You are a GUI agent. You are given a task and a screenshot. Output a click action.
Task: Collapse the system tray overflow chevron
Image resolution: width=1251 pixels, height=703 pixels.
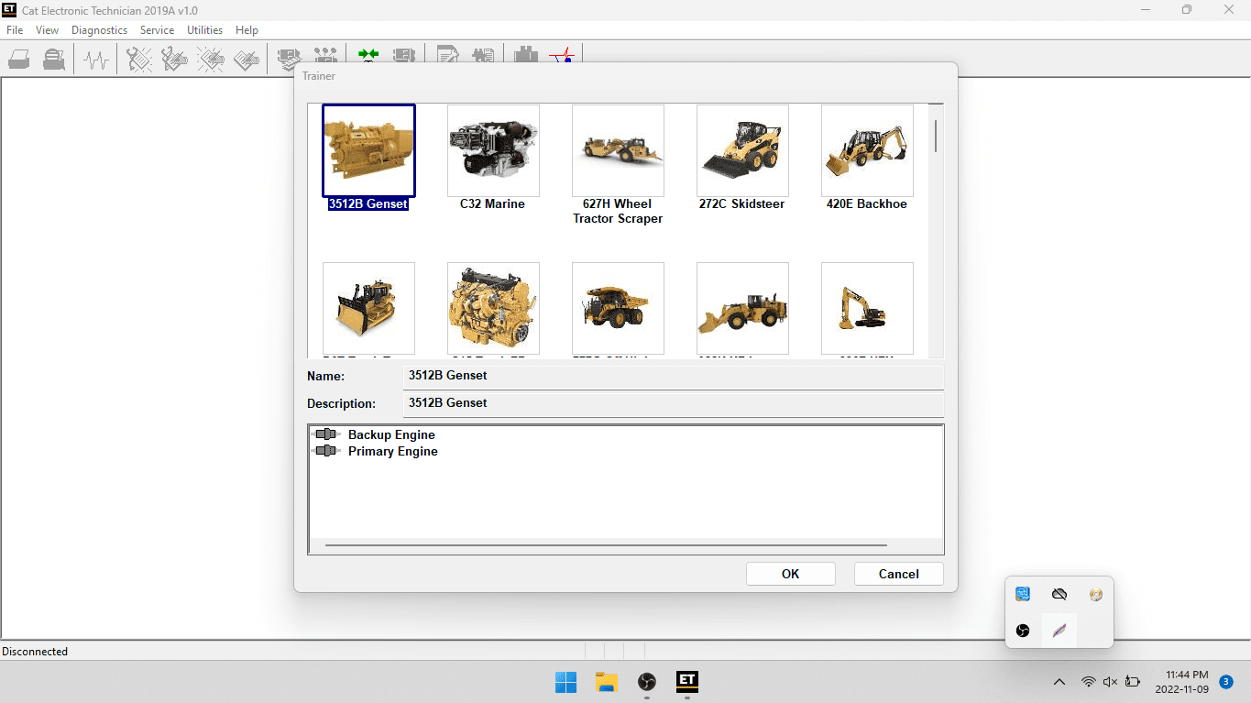(x=1059, y=682)
